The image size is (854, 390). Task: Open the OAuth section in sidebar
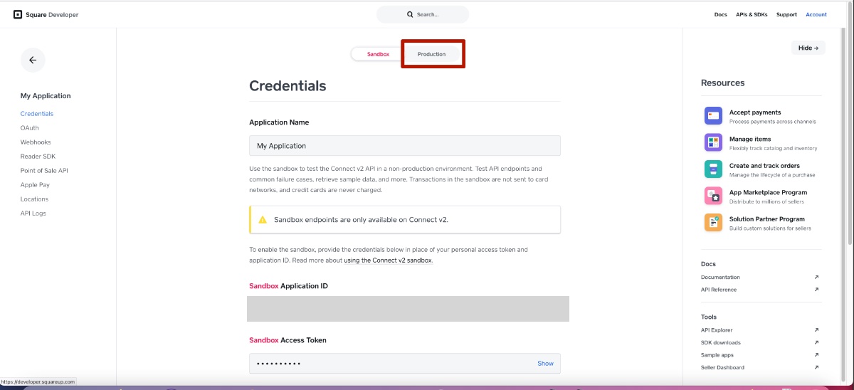[30, 128]
